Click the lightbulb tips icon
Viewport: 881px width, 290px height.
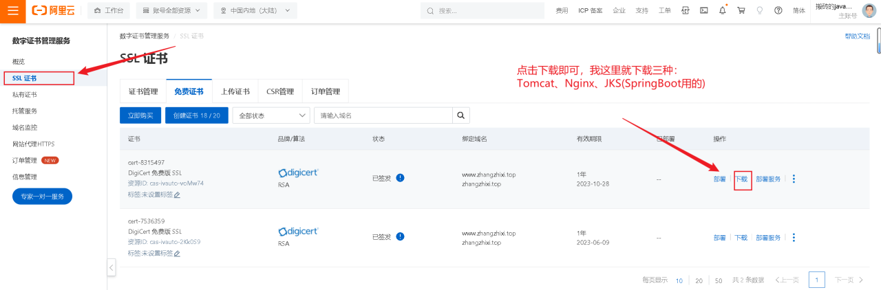coord(760,10)
